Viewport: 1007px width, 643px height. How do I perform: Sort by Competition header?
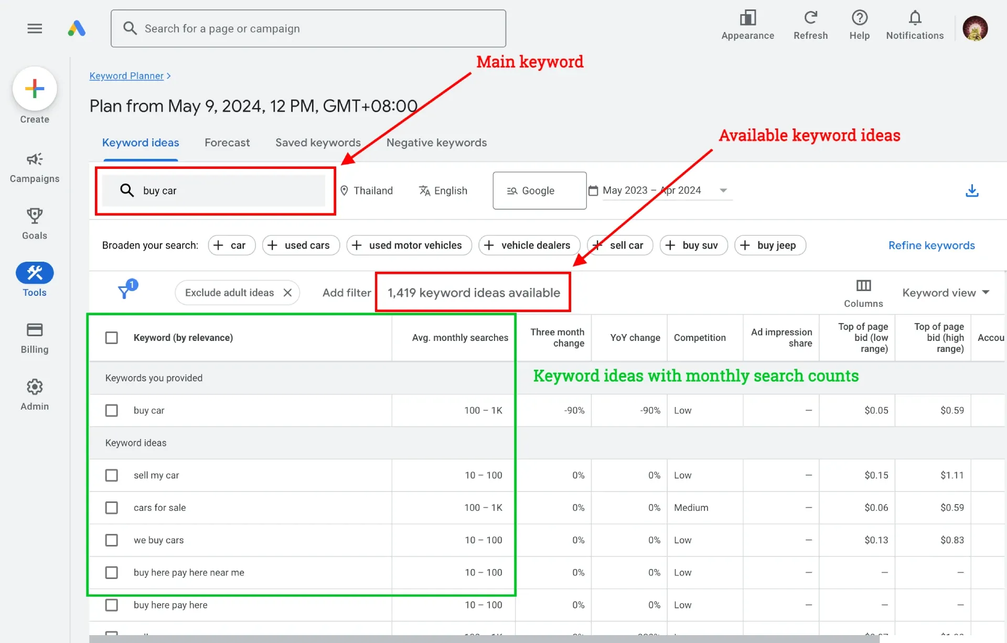pyautogui.click(x=700, y=338)
